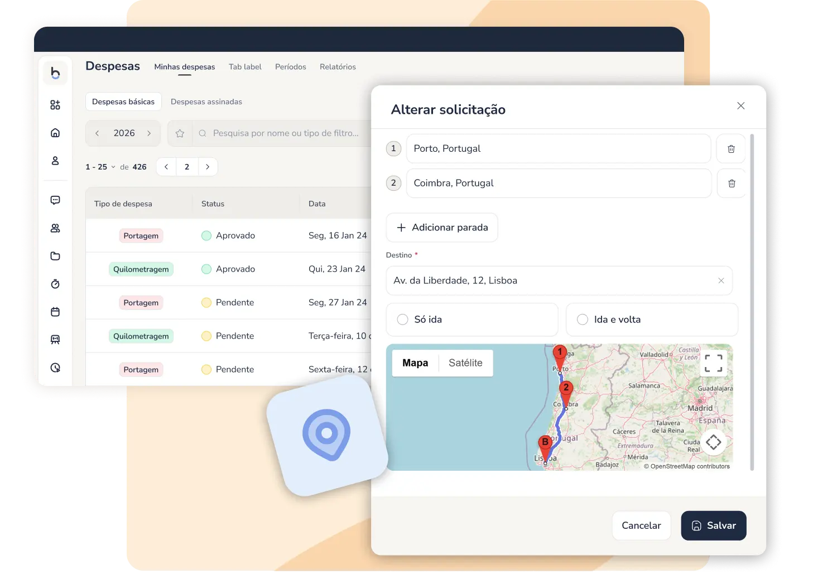Open the chat messages sidebar icon
This screenshot has height=574, width=837.
click(x=55, y=200)
